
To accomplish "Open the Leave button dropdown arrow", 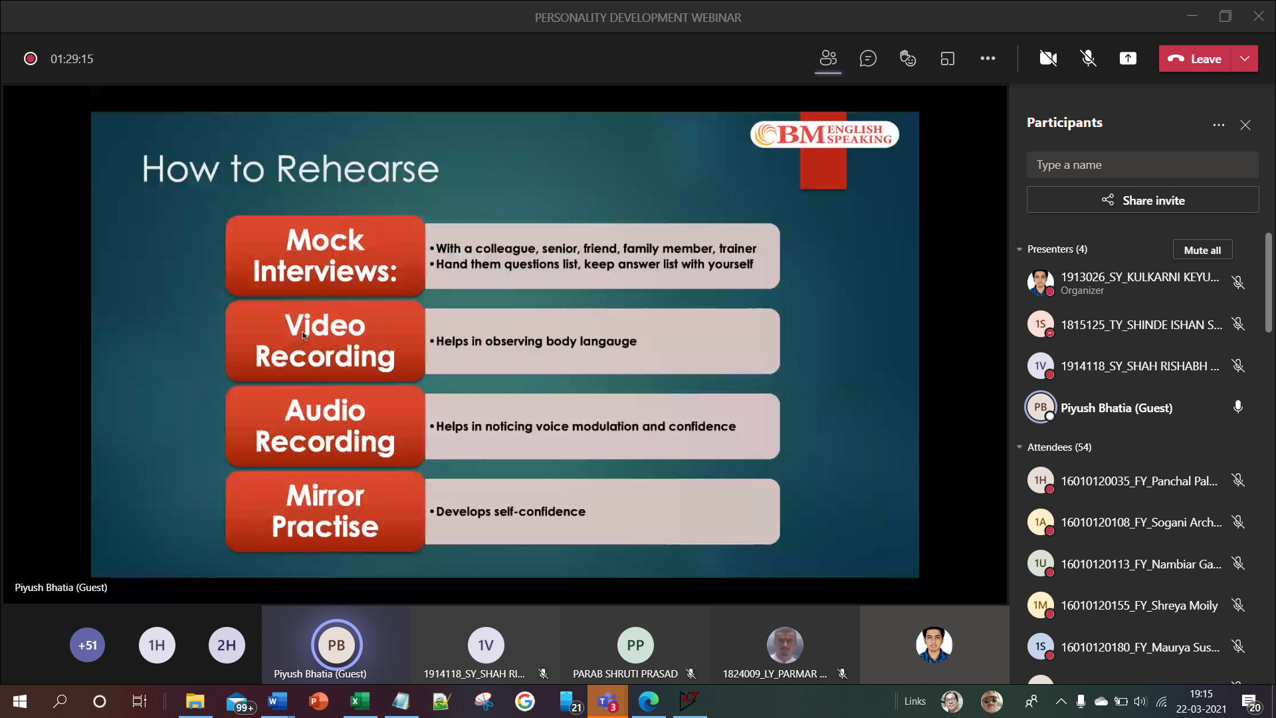I will [1245, 59].
